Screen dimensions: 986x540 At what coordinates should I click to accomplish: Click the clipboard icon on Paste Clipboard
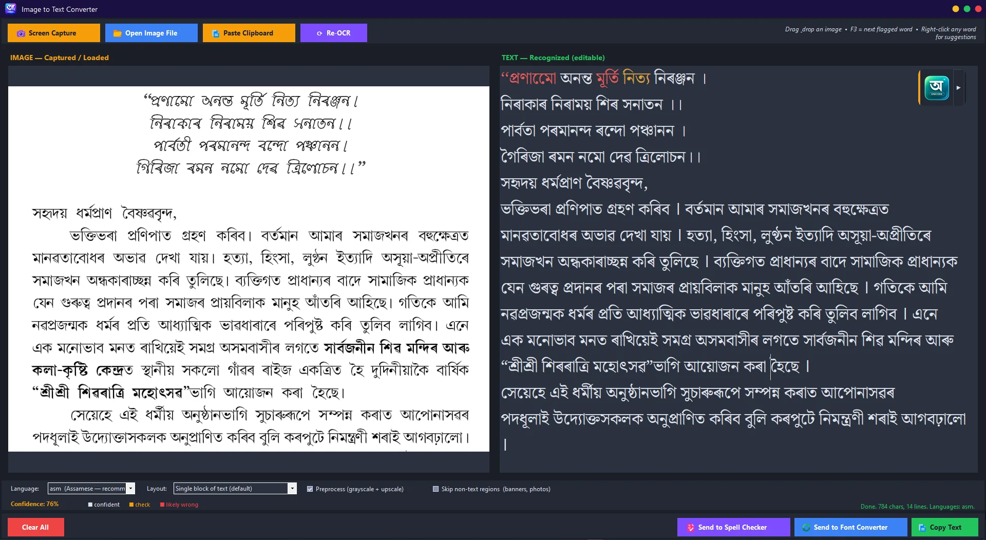pos(216,33)
